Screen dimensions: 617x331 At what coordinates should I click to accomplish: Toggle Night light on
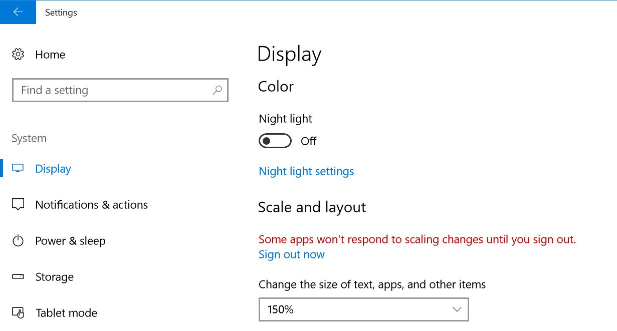[x=275, y=141]
